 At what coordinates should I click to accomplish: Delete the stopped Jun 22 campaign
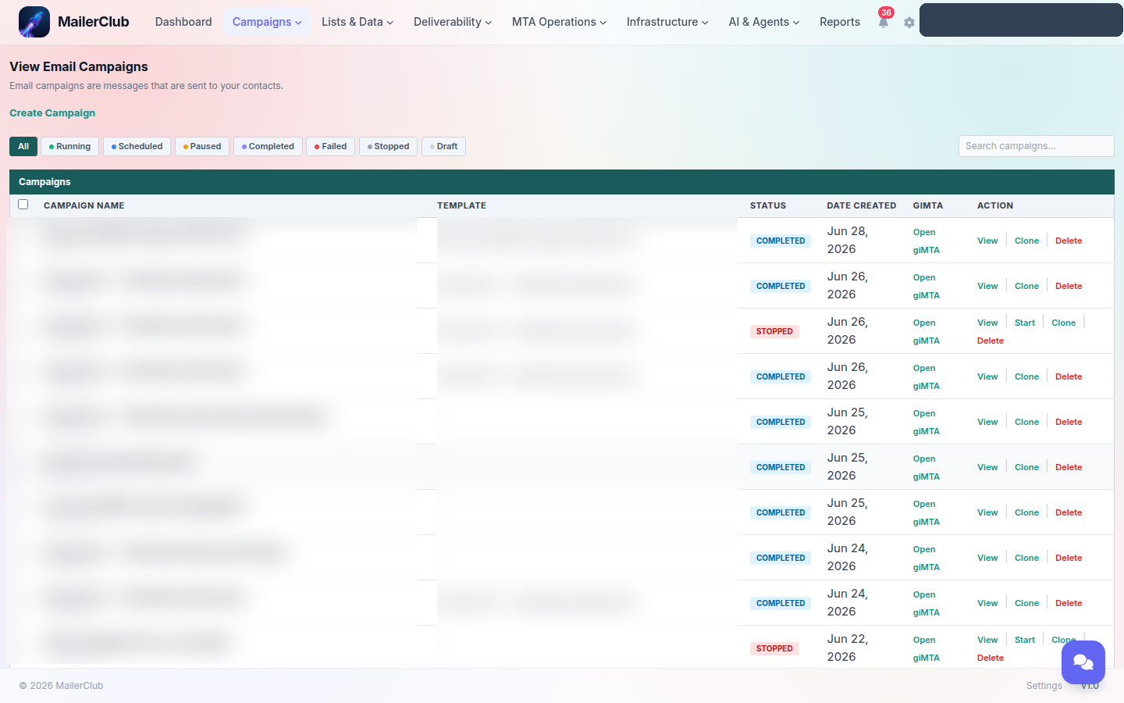pos(991,658)
